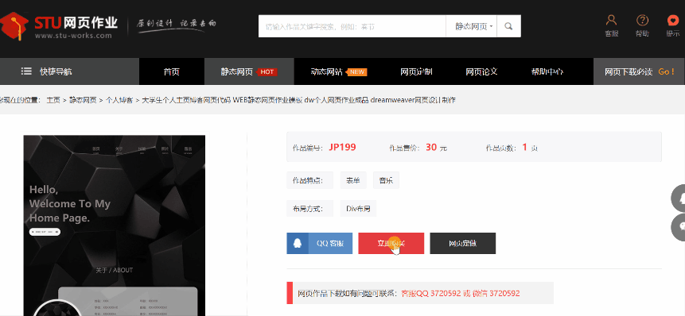Click the breadcrumb product title text

click(298, 100)
